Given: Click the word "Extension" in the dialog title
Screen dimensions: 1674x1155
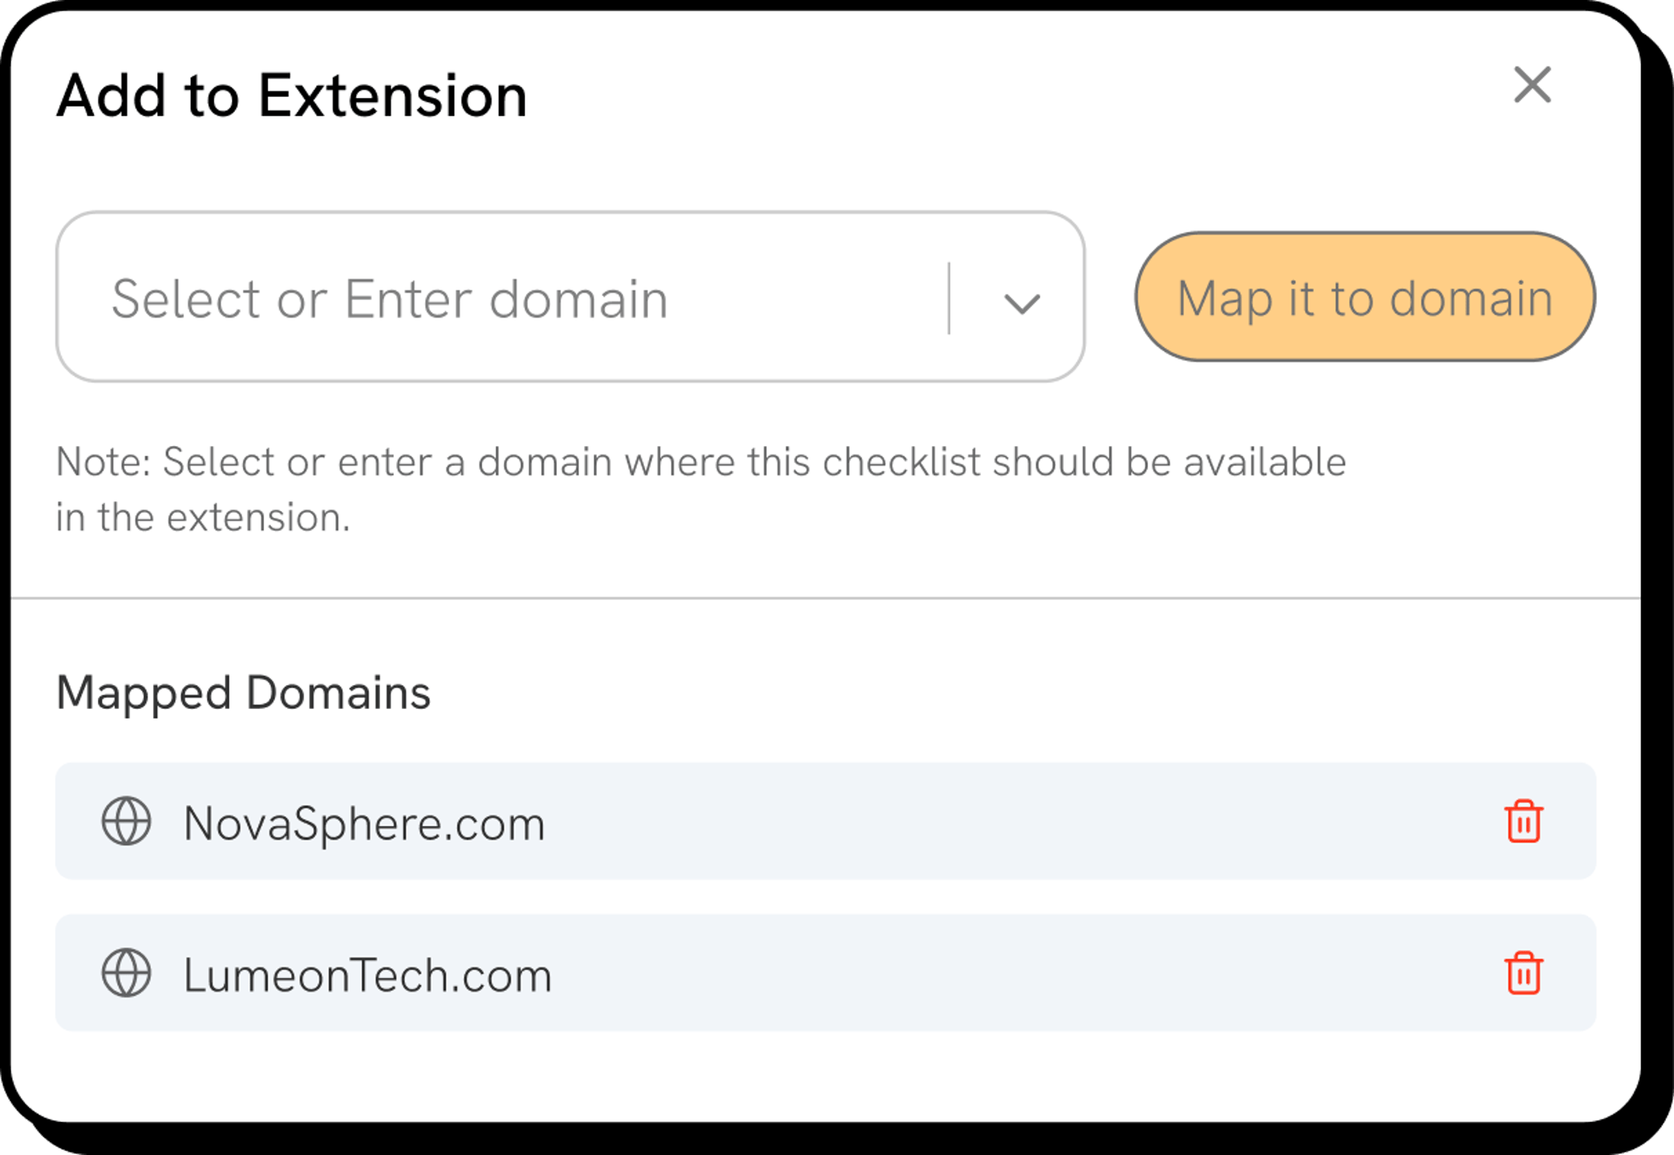Looking at the screenshot, I should pyautogui.click(x=392, y=96).
